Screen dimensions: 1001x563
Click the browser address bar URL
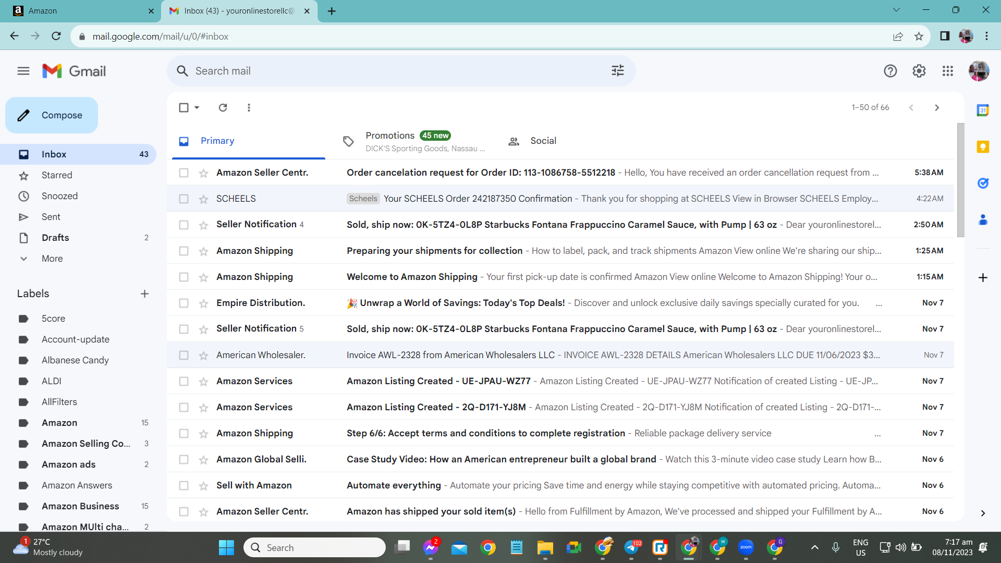(161, 36)
